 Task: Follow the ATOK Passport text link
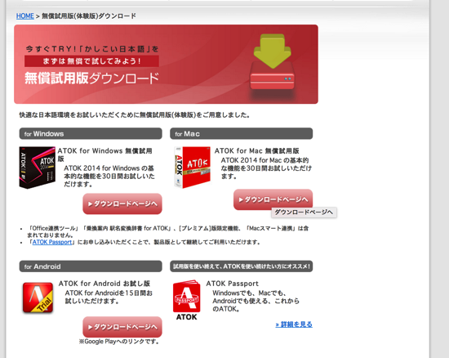[51, 242]
